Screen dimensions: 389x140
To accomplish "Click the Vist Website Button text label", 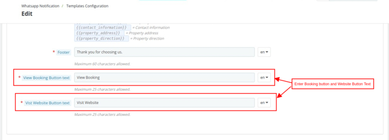I will click(x=47, y=103).
